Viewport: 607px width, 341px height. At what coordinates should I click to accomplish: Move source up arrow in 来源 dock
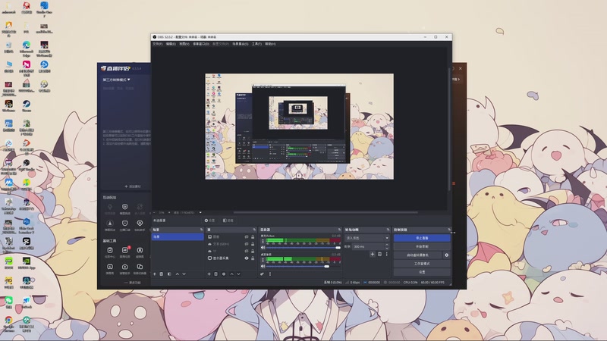point(232,274)
